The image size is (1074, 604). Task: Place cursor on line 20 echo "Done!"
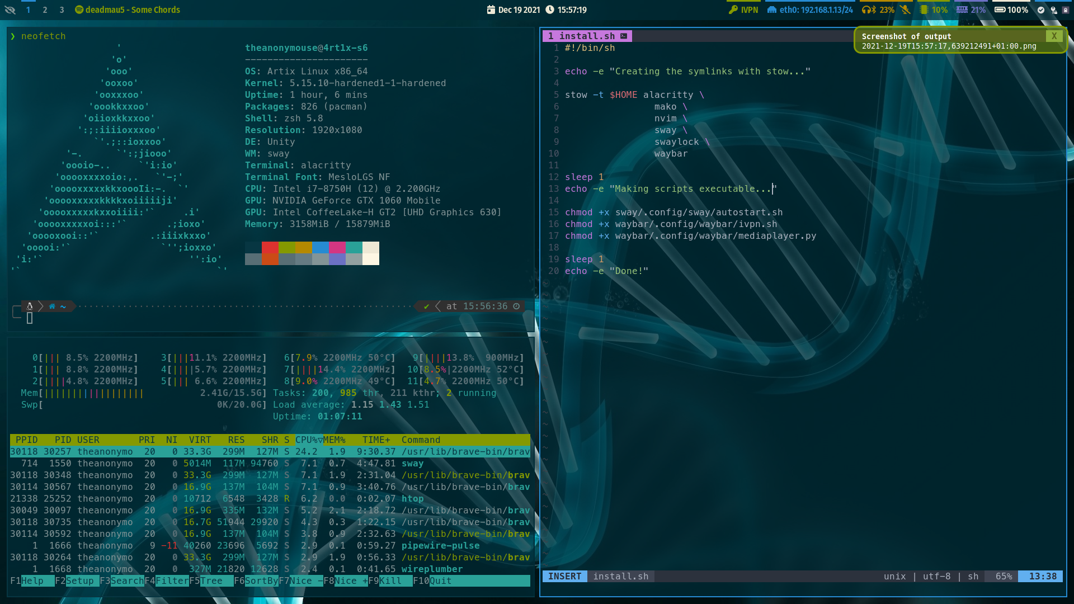[606, 271]
